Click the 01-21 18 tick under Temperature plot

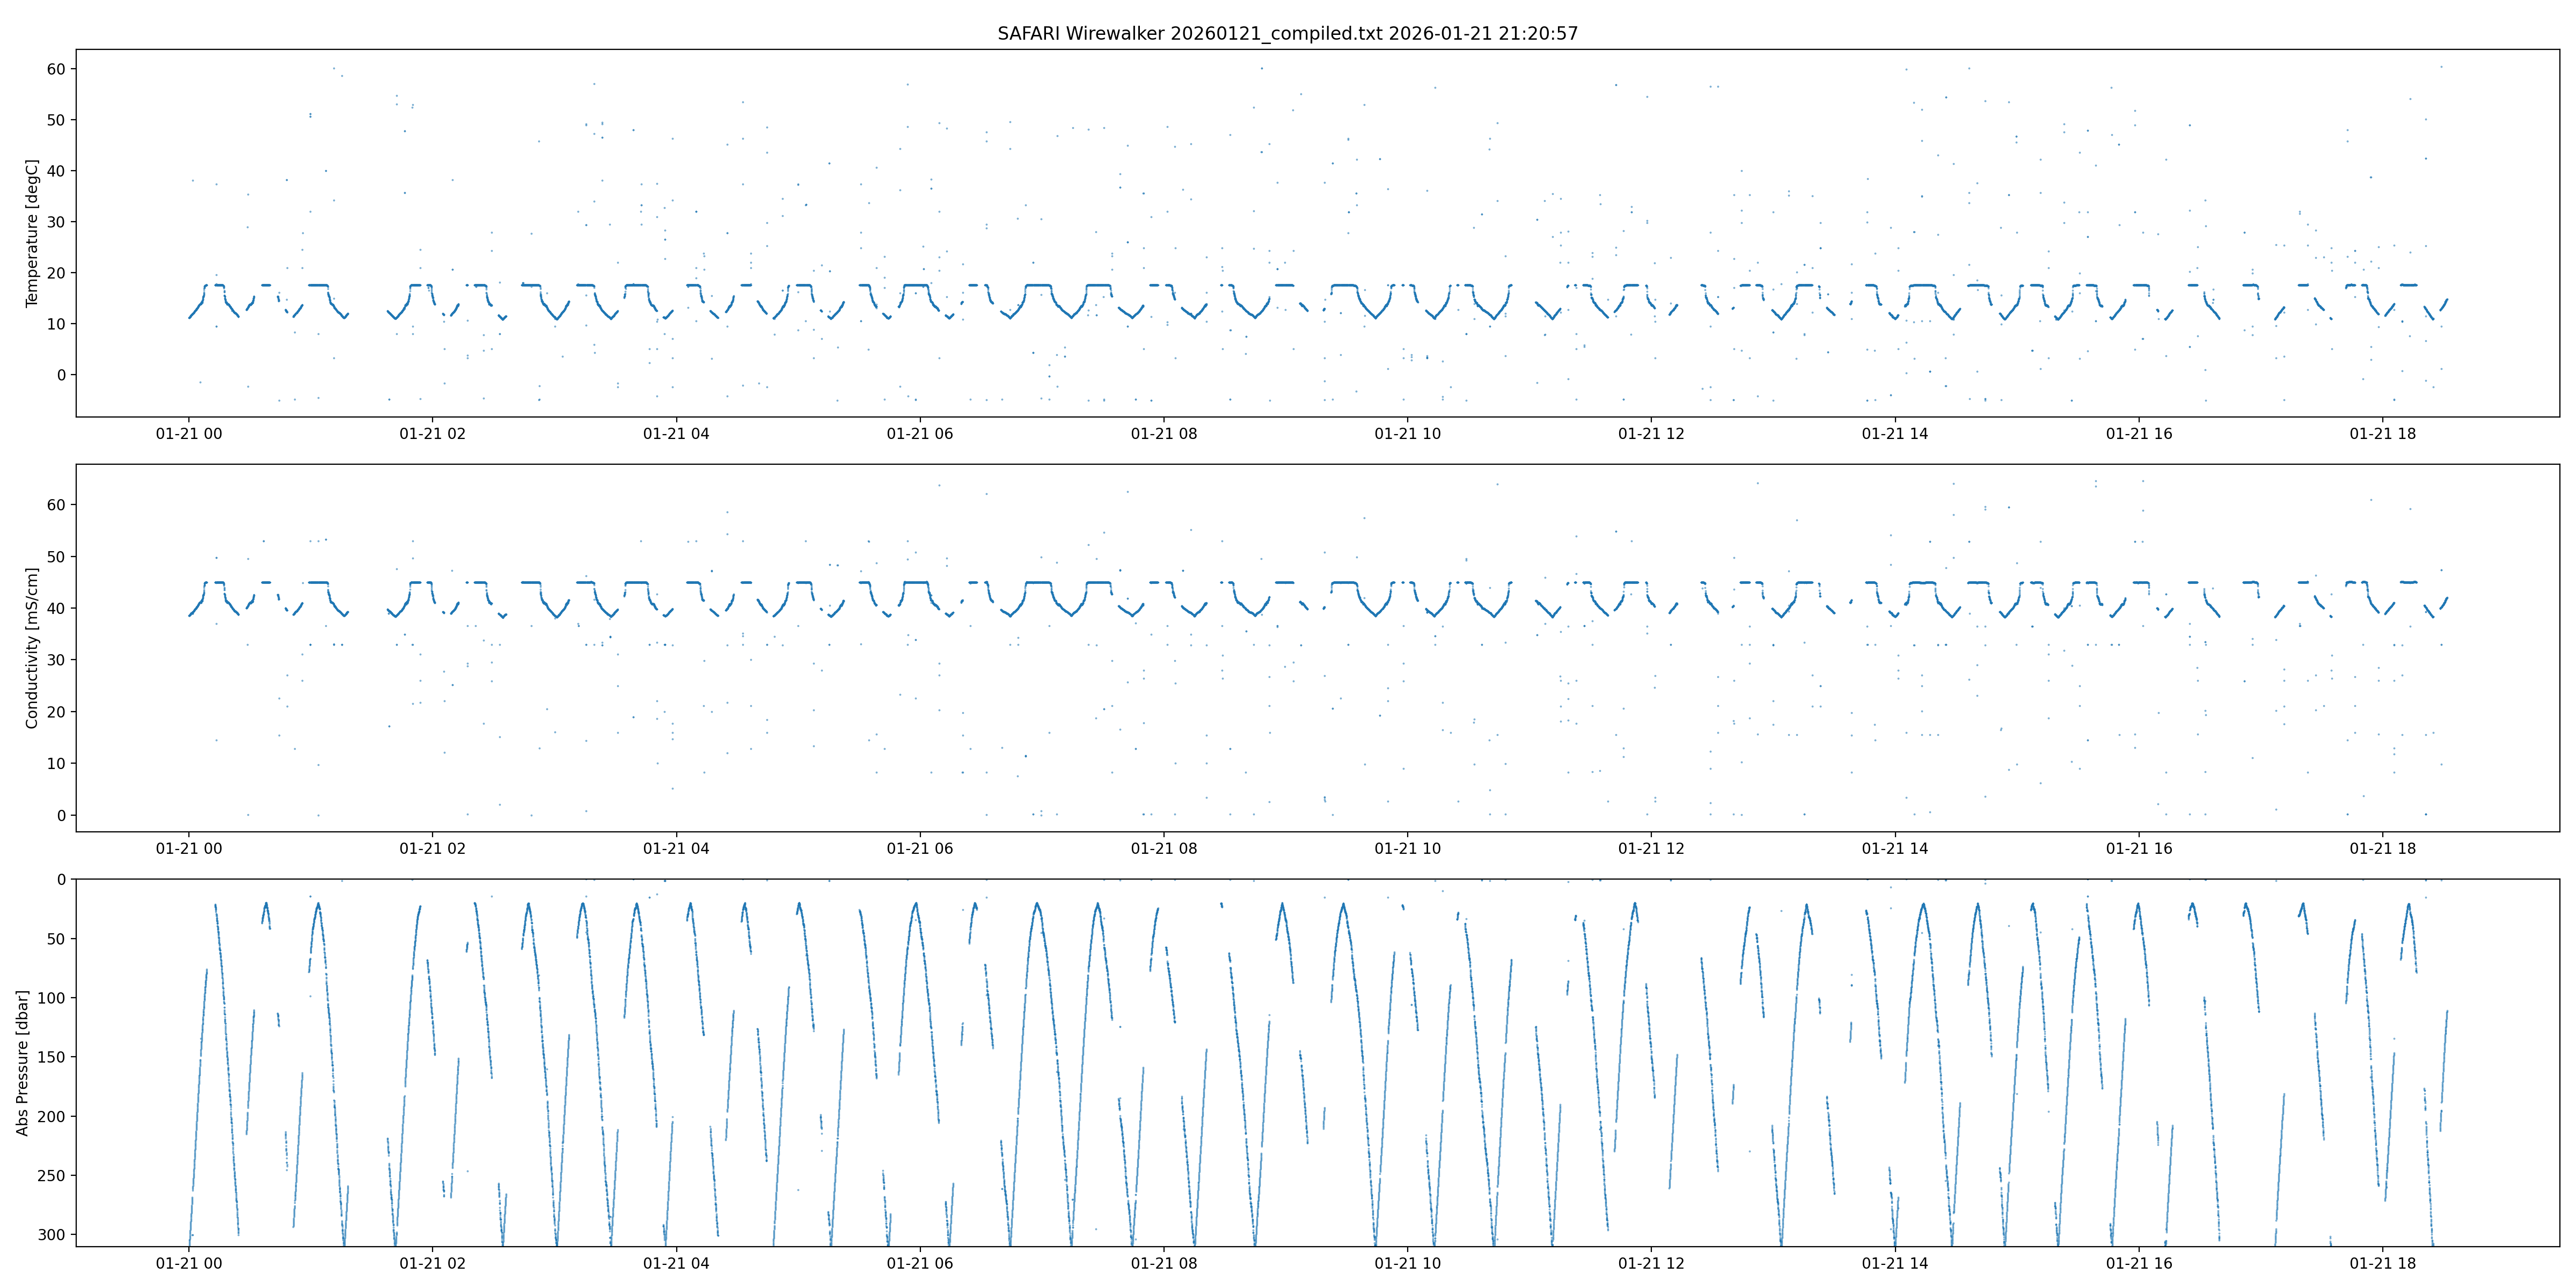coord(2382,433)
